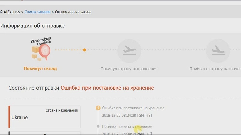The width and height of the screenshot is (241, 135).
Task: Click the 2018-12-29 08:24:28 timestamp
Action: point(127,116)
